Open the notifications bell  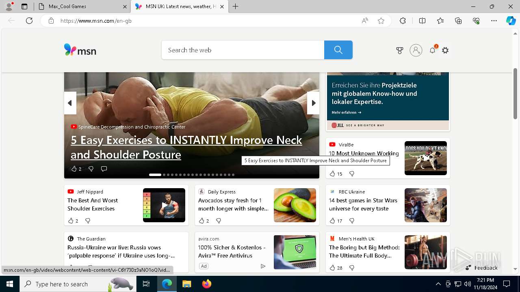click(433, 50)
